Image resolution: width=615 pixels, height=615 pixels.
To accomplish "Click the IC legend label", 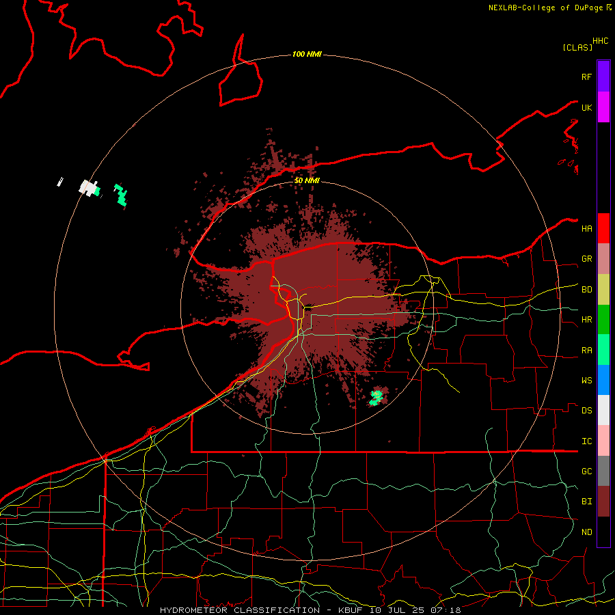I will [x=586, y=441].
